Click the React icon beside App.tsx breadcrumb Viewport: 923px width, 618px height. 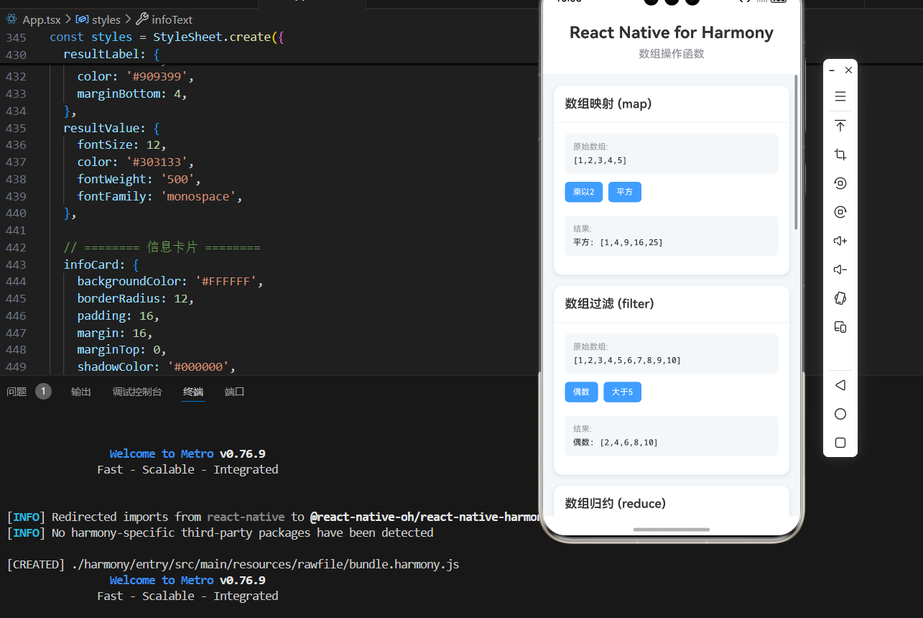11,19
